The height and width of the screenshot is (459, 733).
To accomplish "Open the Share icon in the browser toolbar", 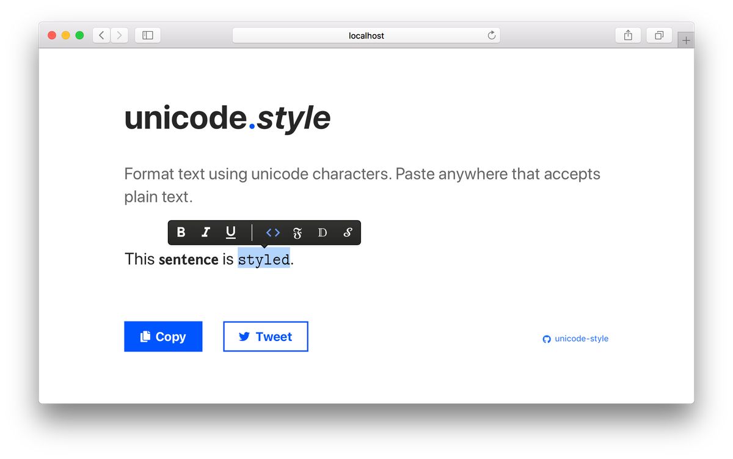I will click(628, 35).
